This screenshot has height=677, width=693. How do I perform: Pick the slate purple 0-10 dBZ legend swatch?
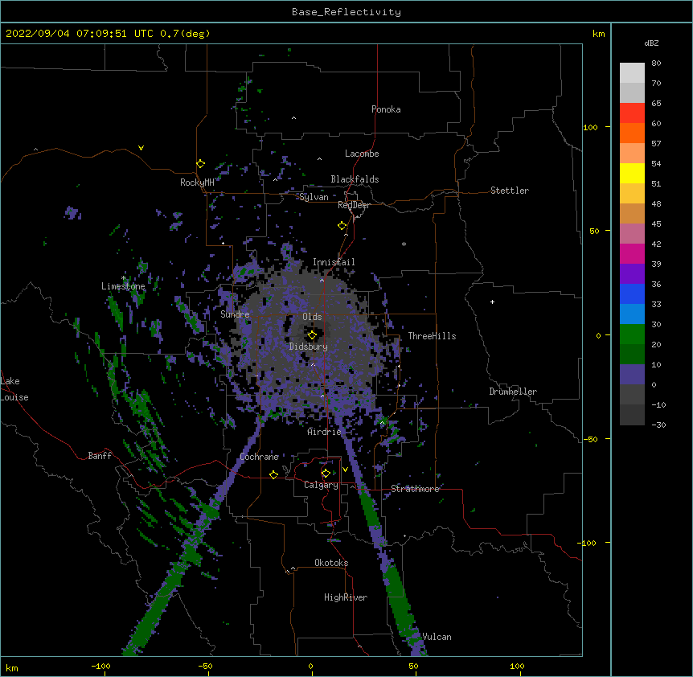(632, 375)
